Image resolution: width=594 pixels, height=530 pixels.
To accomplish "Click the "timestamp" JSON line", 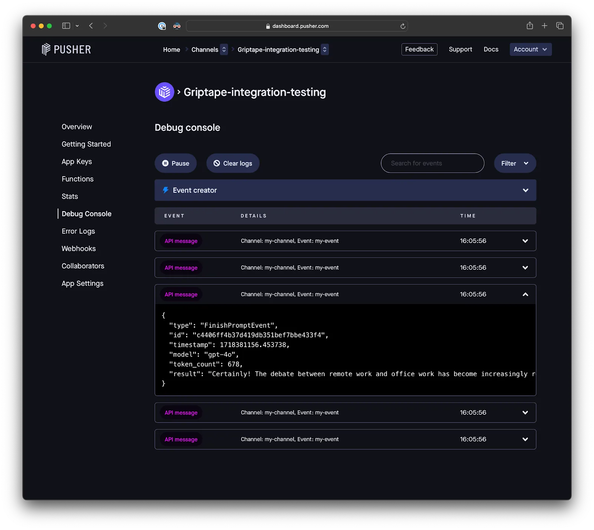I will tap(229, 345).
